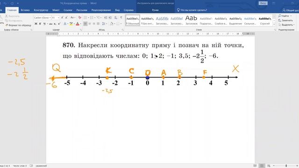This screenshot has height=168, width=299.
Task: Show paragraph marks (¶)
Action: 121,18
